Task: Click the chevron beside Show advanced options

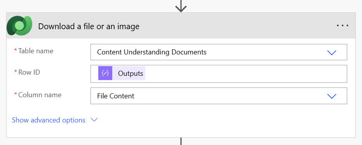Action: pyautogui.click(x=94, y=120)
